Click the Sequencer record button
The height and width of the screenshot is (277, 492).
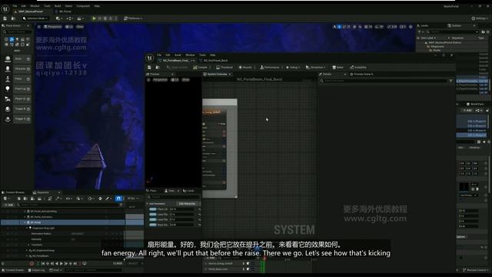[32, 263]
